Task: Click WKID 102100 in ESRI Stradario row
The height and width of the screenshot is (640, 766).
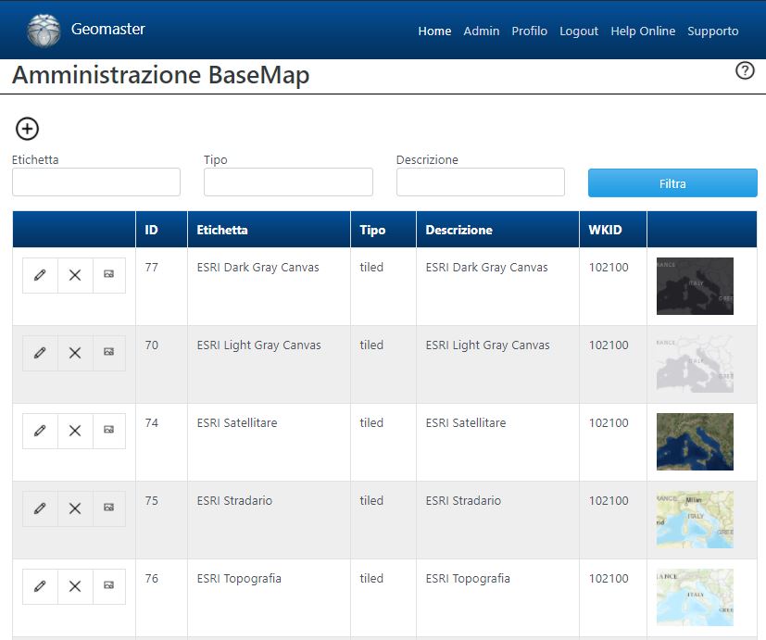Action: click(x=609, y=500)
